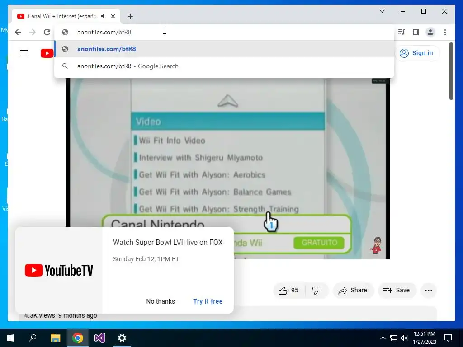Open the media control icon in toolbar

pyautogui.click(x=402, y=32)
